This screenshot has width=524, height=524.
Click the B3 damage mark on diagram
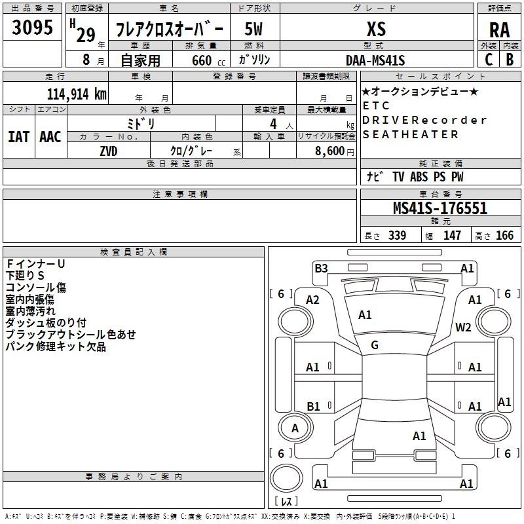click(321, 268)
